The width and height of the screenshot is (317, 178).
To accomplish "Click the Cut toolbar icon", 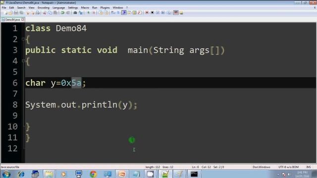I will [x=45, y=13].
